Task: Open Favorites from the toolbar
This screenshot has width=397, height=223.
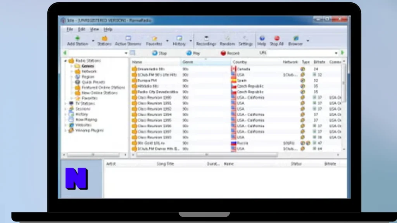Action: pos(154,41)
